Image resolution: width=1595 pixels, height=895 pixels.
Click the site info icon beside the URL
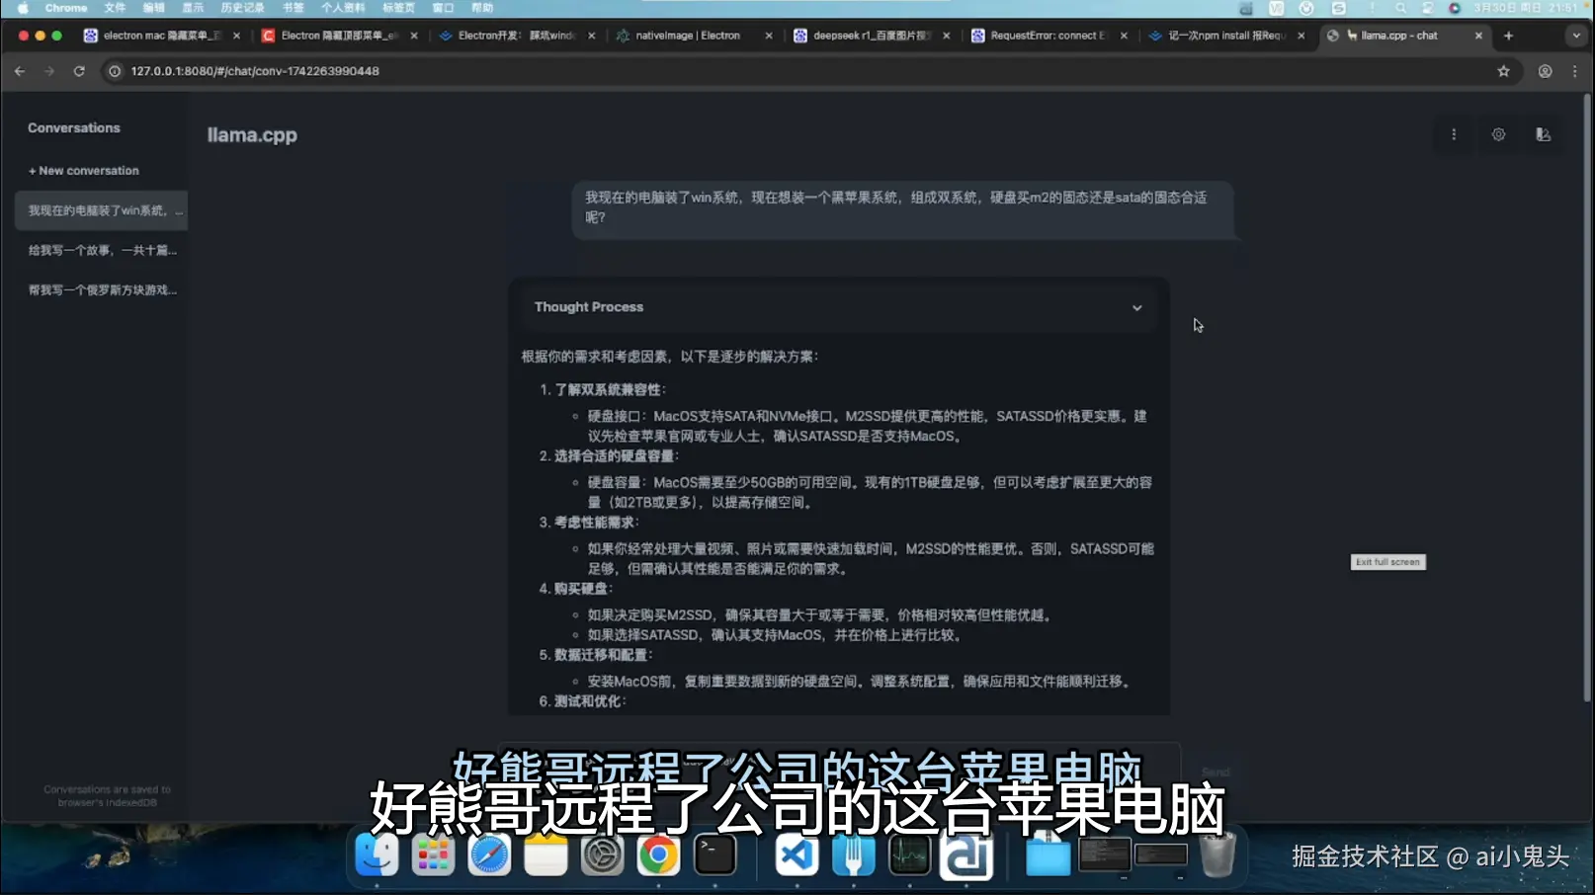point(115,71)
